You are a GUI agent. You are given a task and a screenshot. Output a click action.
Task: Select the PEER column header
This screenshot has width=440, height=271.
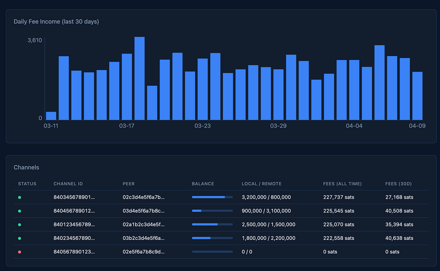click(x=129, y=184)
